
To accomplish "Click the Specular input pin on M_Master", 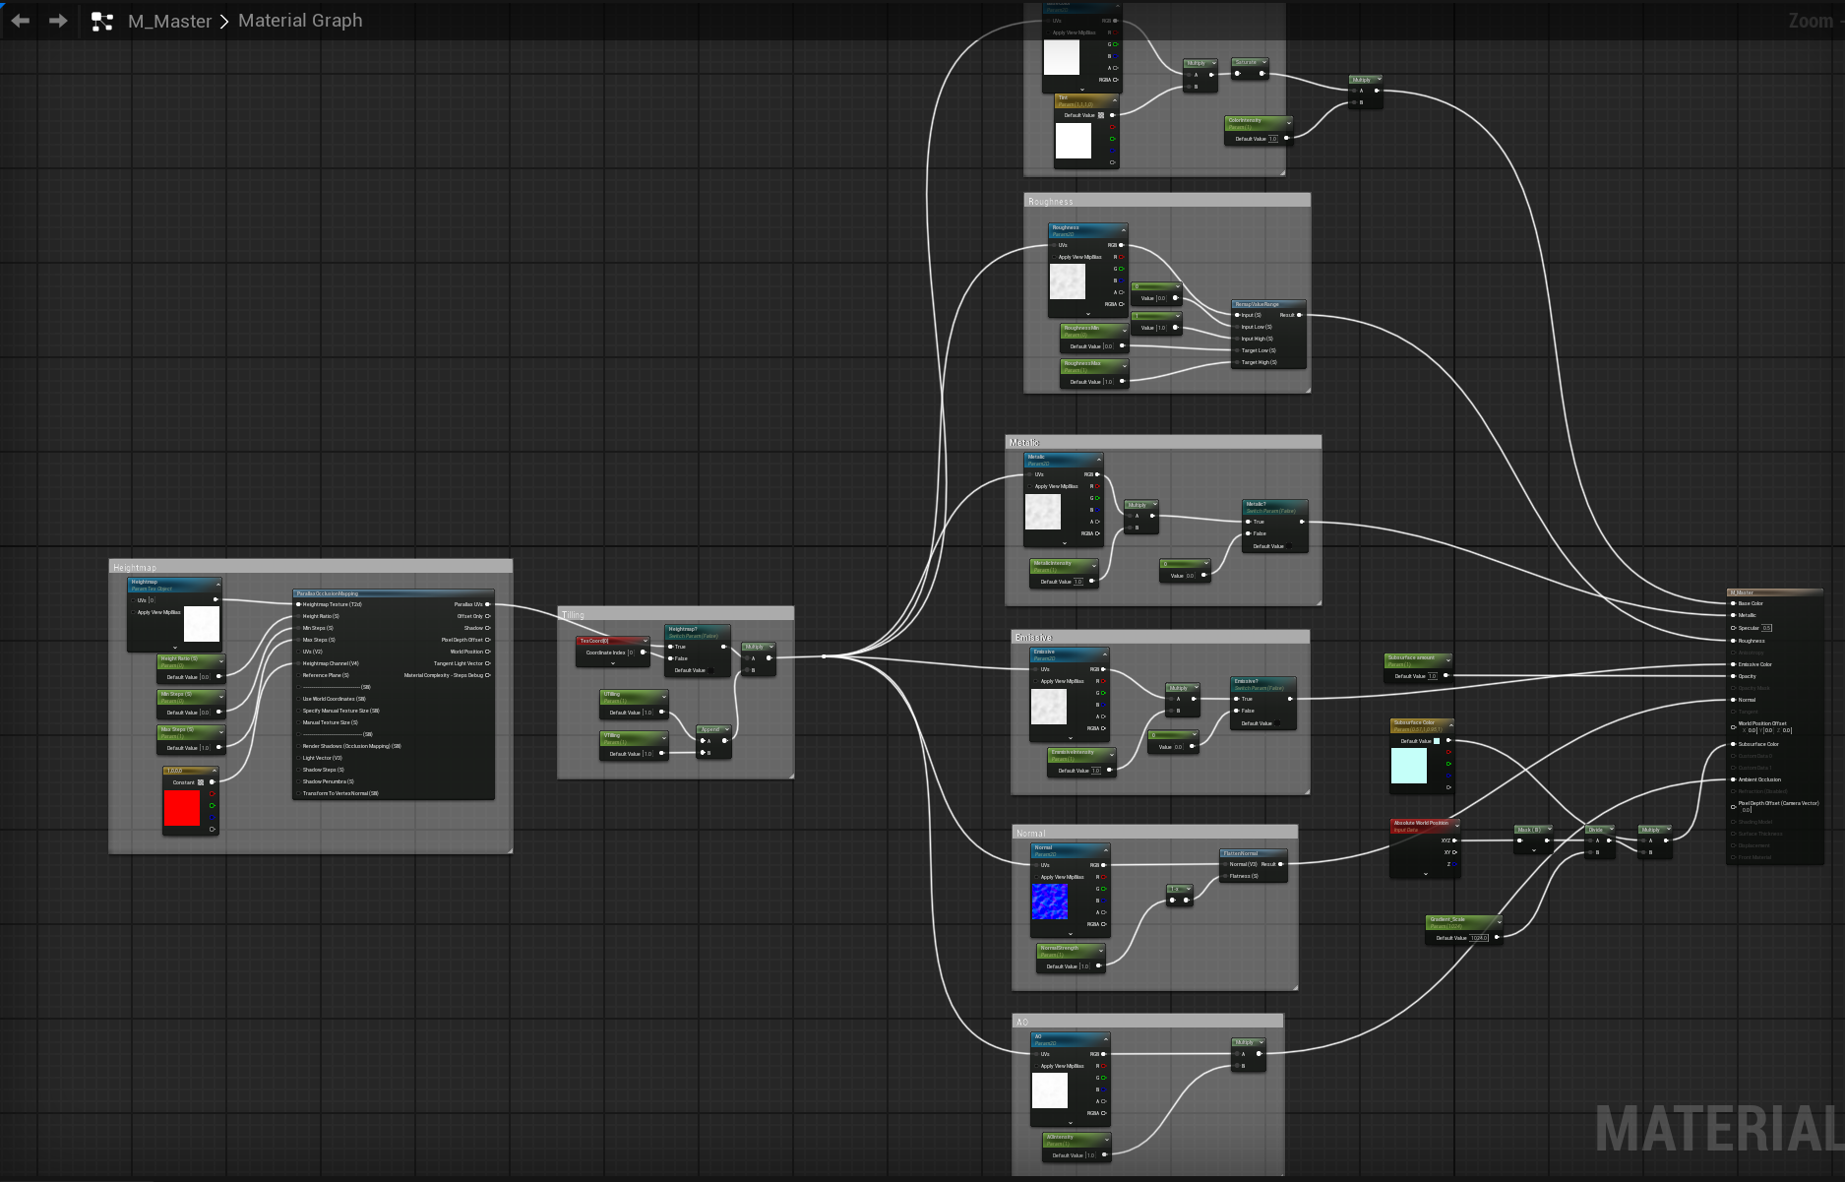I will (x=1734, y=628).
